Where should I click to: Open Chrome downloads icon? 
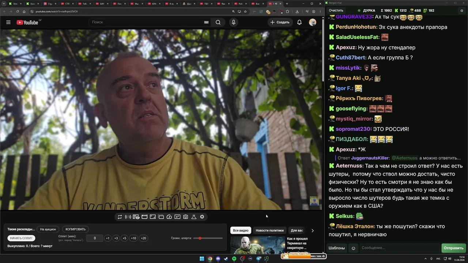pos(297,11)
